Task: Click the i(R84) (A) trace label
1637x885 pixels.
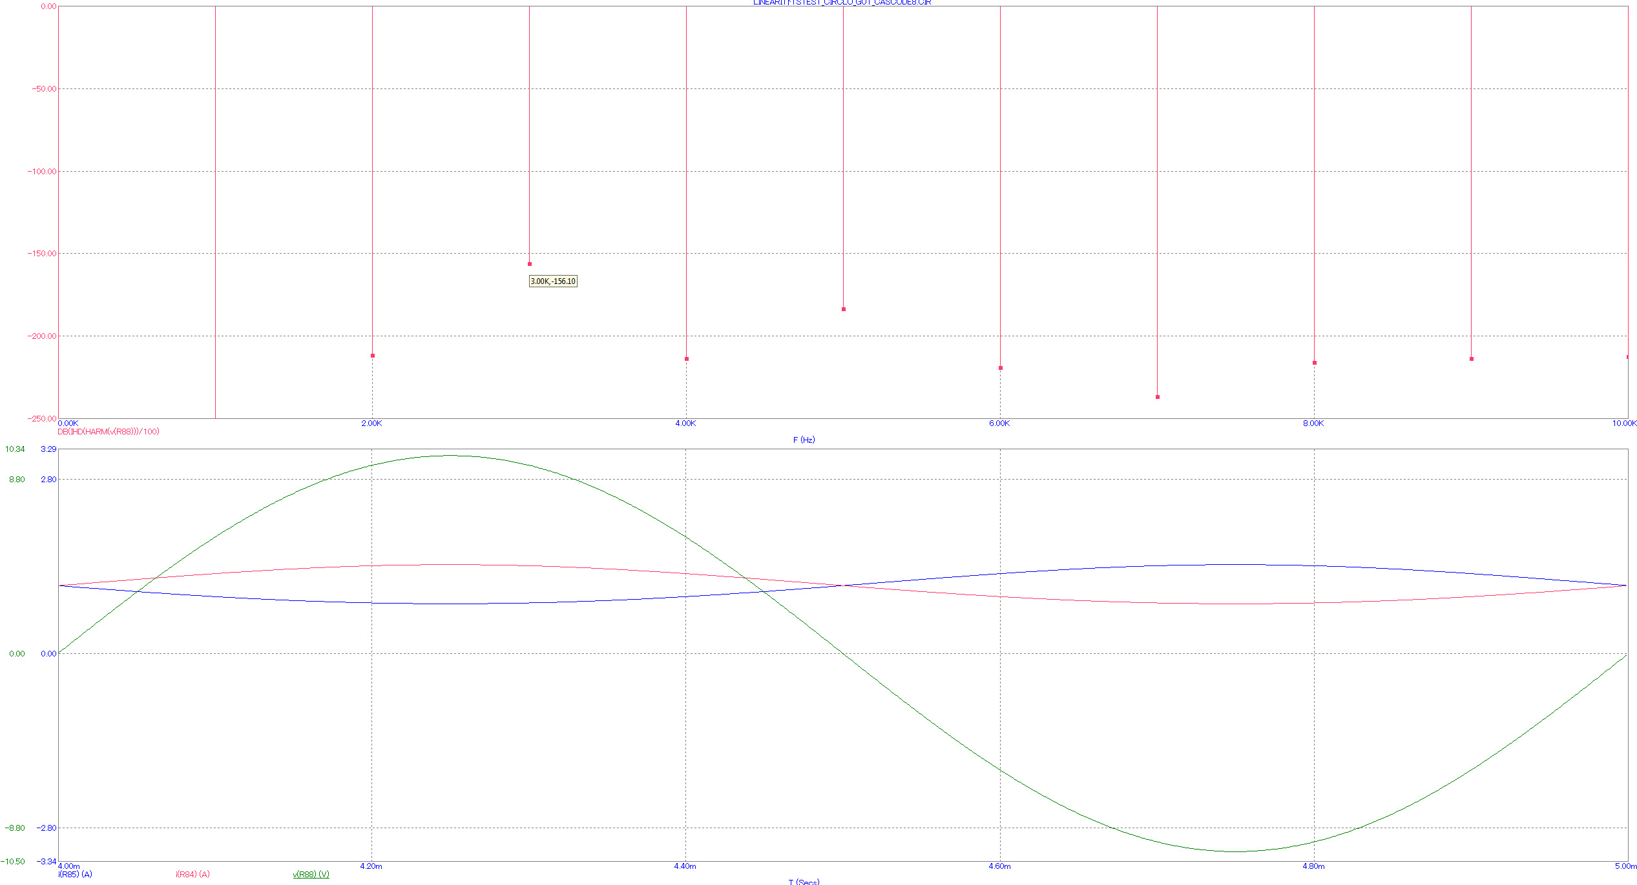Action: click(193, 875)
